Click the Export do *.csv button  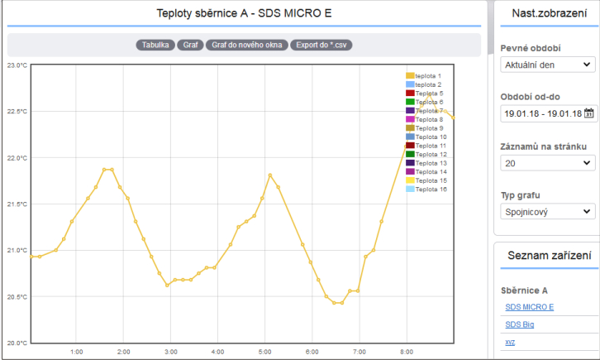coord(321,46)
